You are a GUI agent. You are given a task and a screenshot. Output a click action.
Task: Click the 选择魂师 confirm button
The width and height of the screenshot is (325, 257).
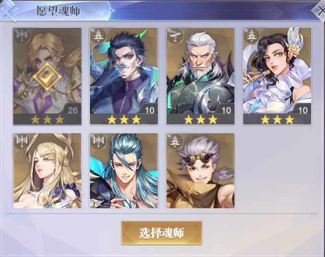click(162, 233)
